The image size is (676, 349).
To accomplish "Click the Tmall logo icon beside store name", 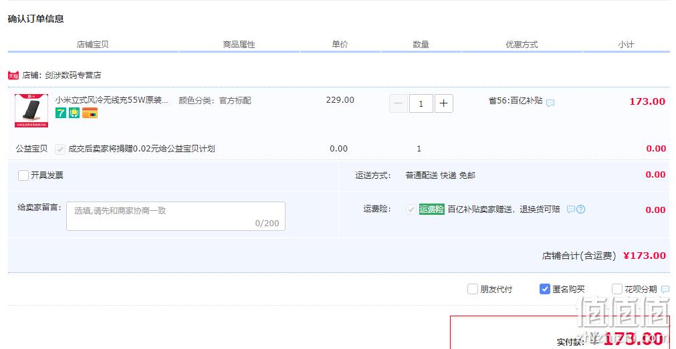I will pyautogui.click(x=13, y=75).
